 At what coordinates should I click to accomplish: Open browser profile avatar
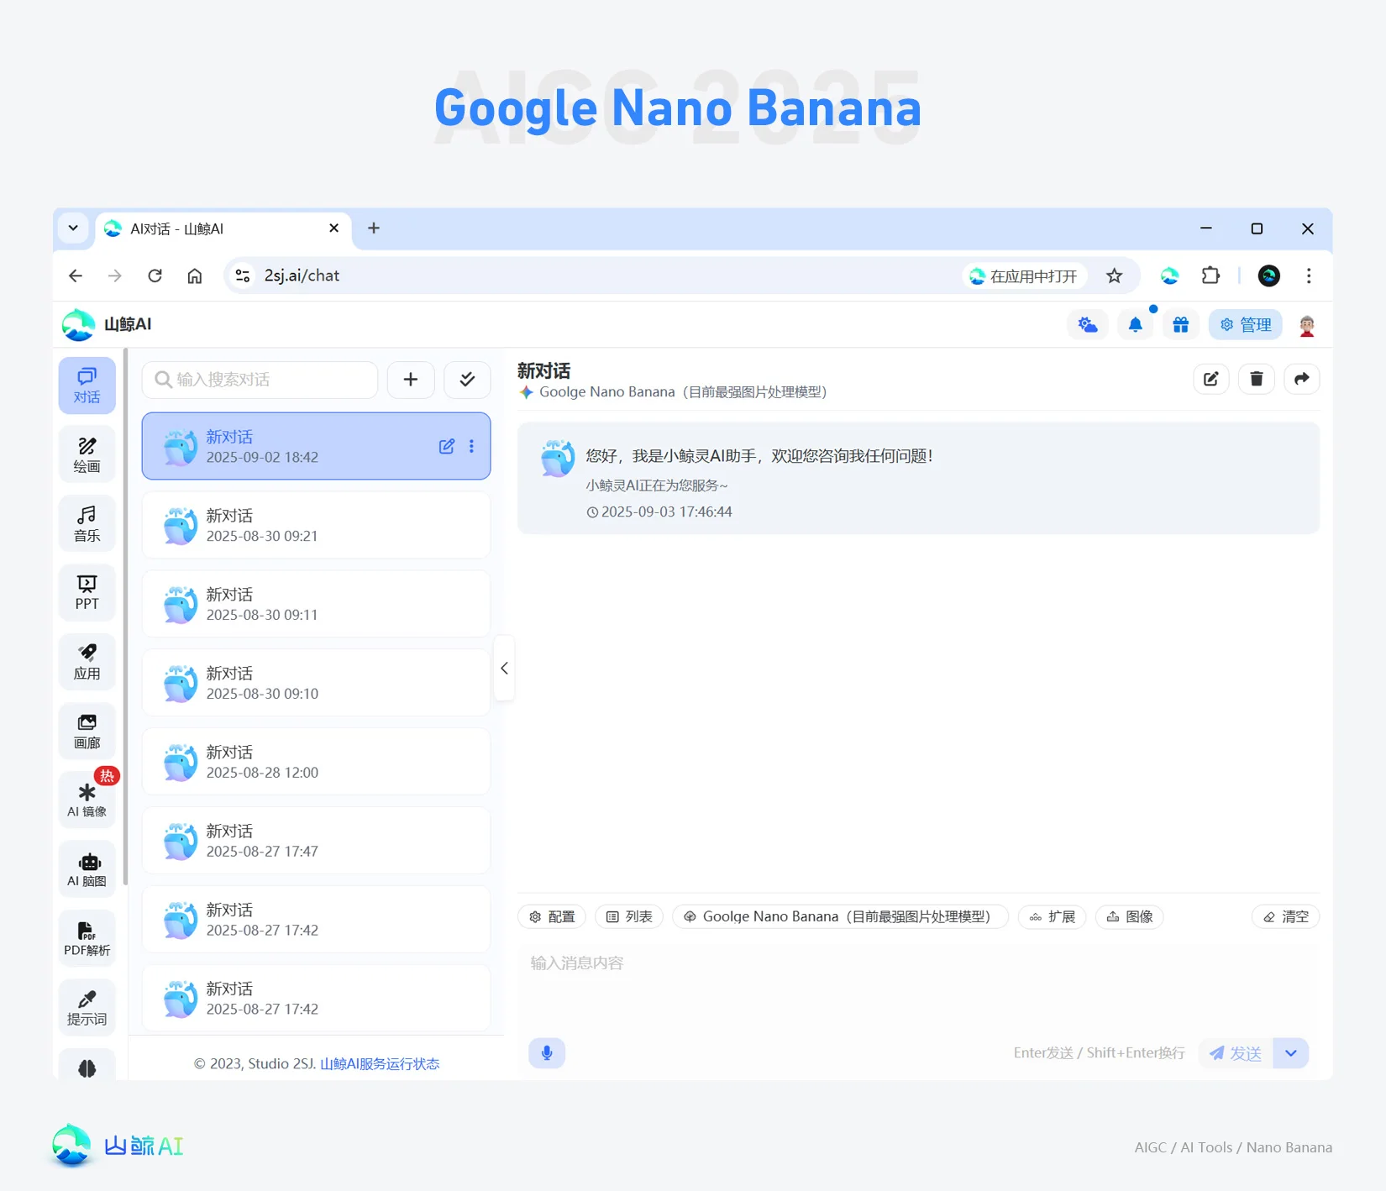(1269, 275)
